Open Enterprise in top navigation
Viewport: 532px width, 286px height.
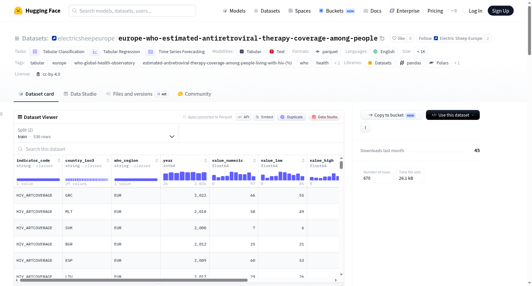(x=404, y=11)
